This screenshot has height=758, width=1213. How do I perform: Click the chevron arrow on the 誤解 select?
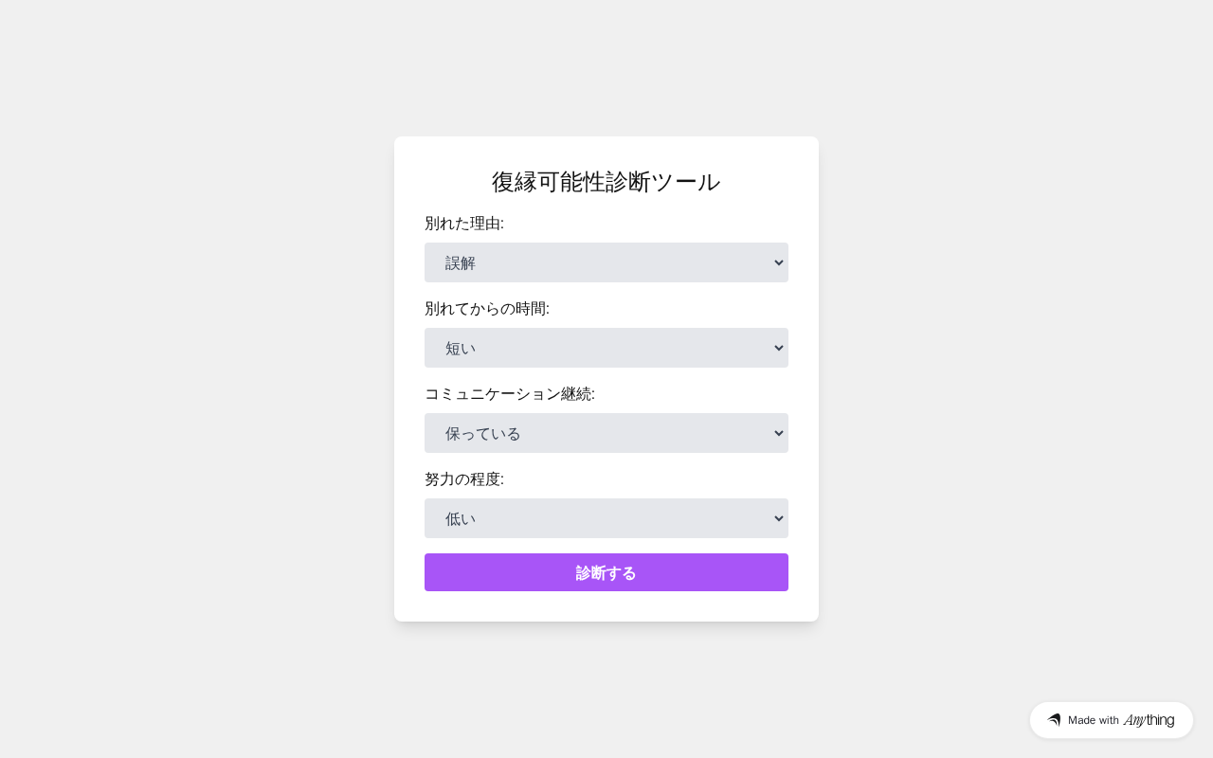point(779,262)
